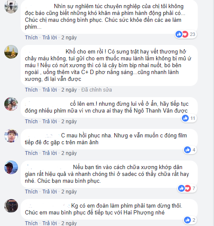Reply to the 'cố lên em' comment
Image resolution: width=214 pixels, height=226 pixels.
(x=50, y=122)
